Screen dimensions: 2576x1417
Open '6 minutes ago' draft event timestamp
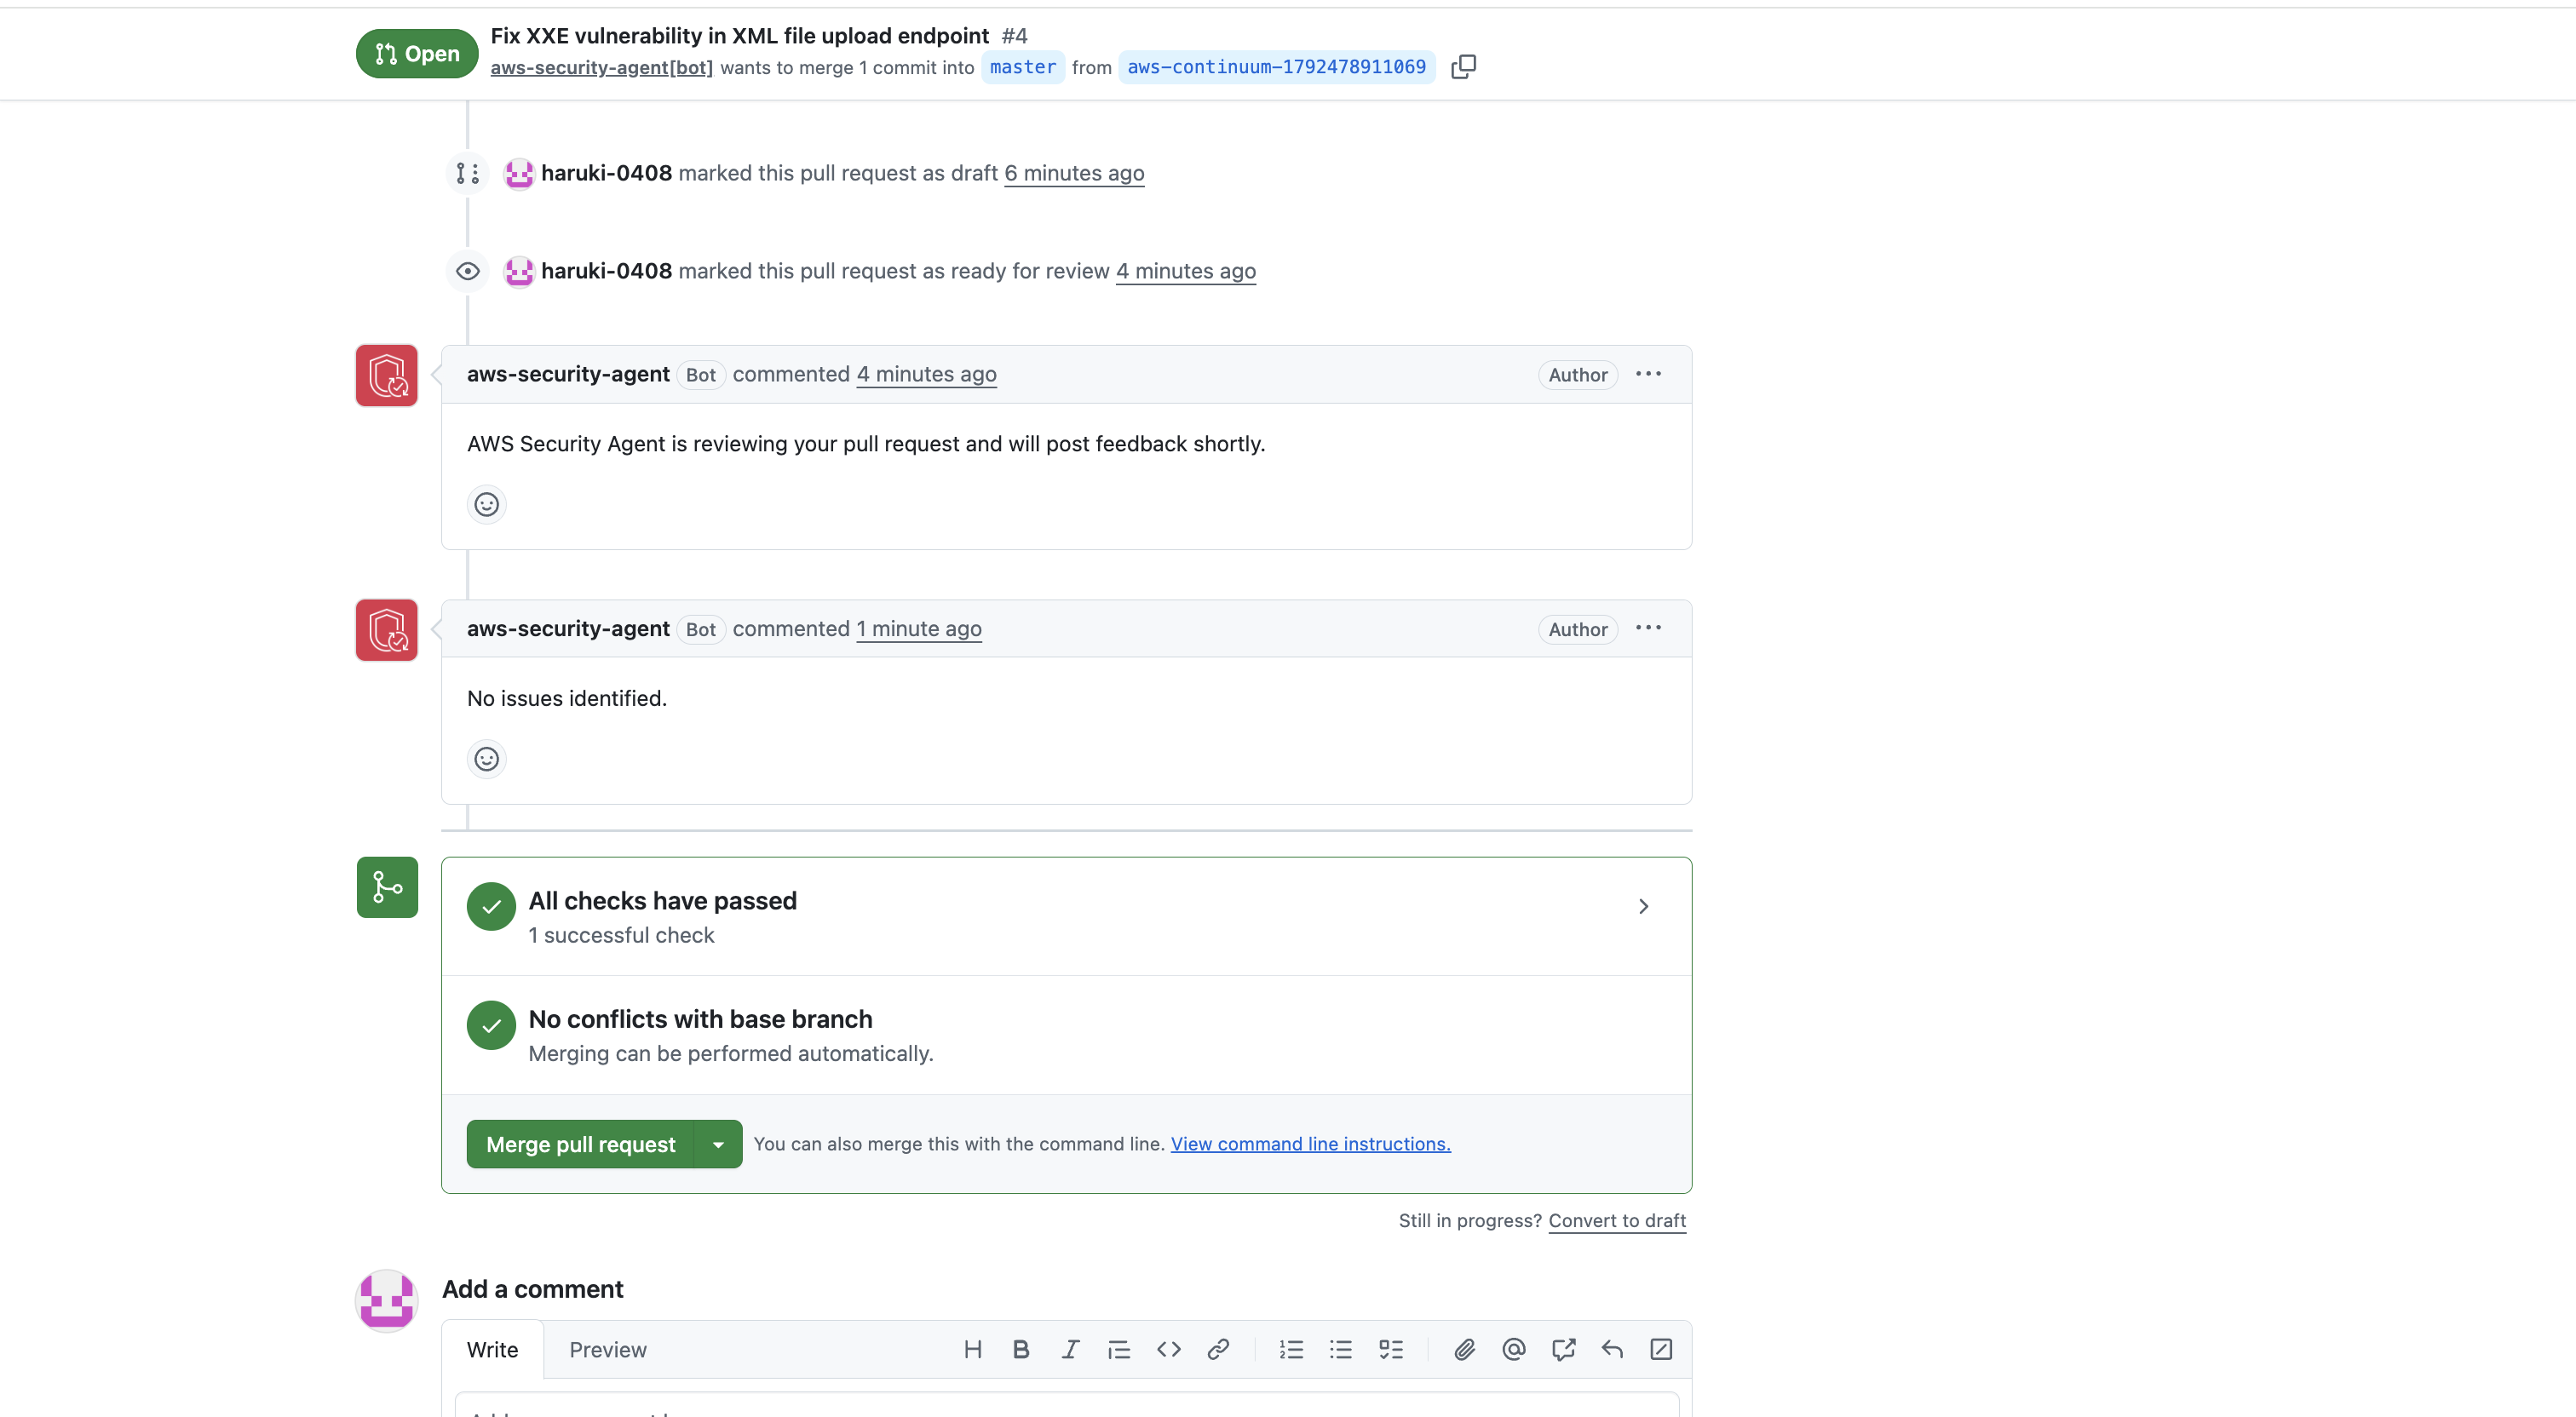[x=1074, y=173]
